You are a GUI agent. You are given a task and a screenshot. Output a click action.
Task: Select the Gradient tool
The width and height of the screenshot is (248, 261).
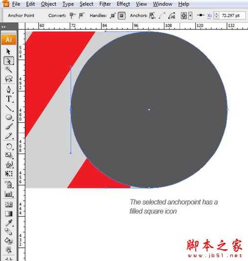(9, 214)
